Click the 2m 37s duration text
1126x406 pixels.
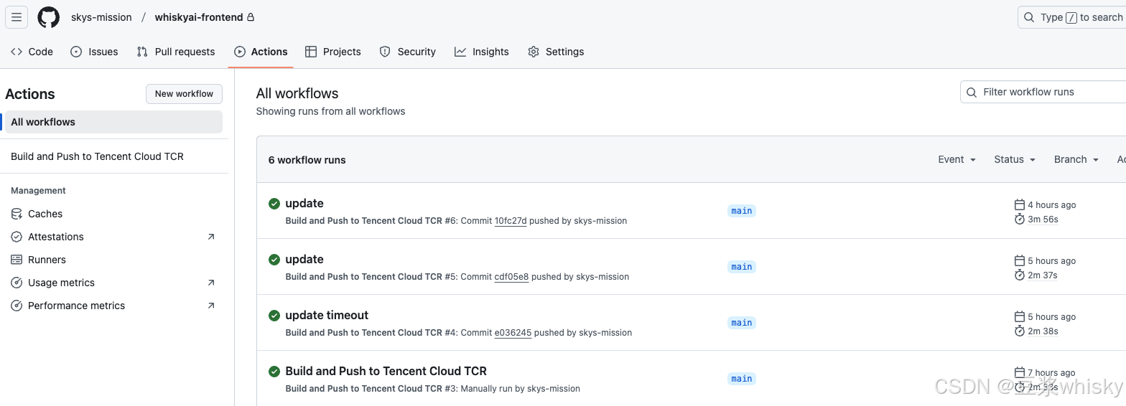1043,275
